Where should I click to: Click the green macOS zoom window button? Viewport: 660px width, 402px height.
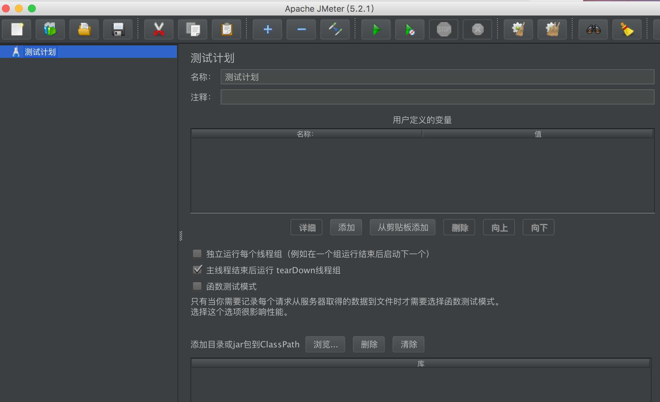click(32, 8)
